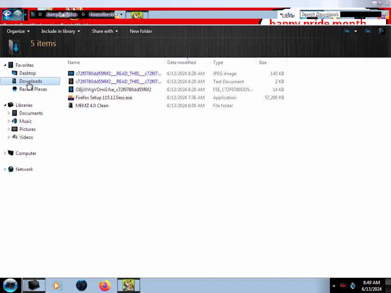Select Joseph Biden in the address bar
The width and height of the screenshot is (391, 293).
[61, 15]
